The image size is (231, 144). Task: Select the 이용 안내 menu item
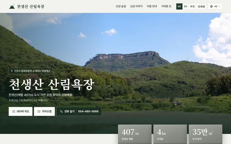click(x=152, y=6)
